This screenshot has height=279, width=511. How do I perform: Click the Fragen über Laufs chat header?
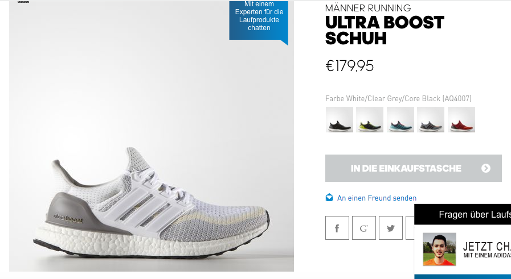coord(463,214)
